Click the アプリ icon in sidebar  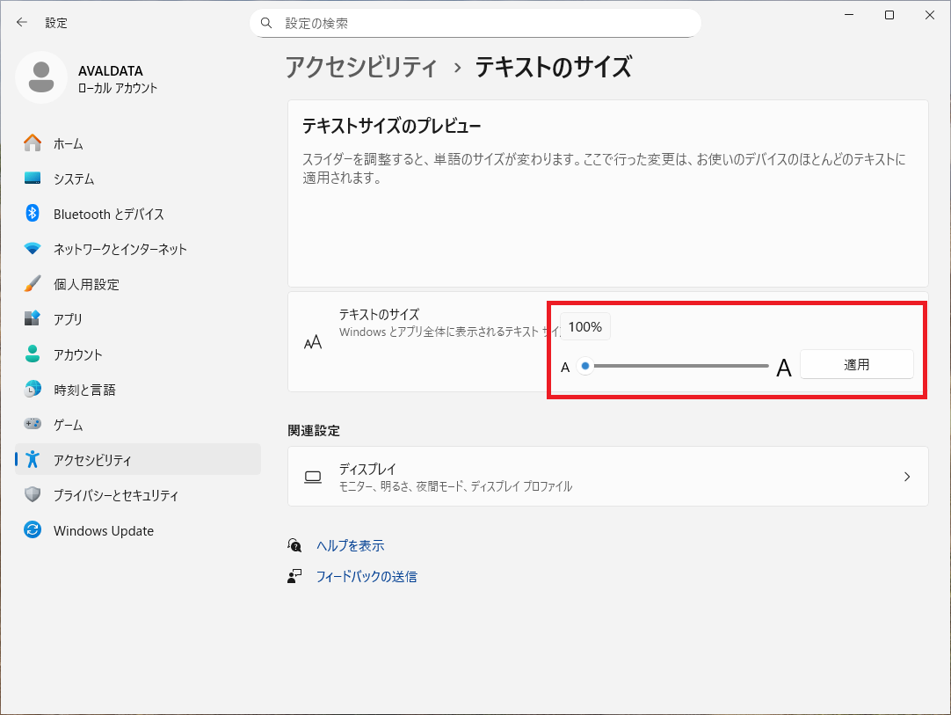pos(33,318)
